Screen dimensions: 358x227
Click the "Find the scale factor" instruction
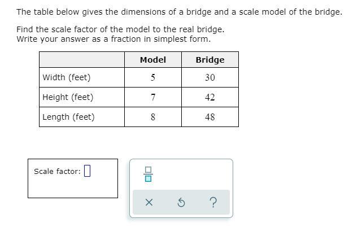pos(120,29)
